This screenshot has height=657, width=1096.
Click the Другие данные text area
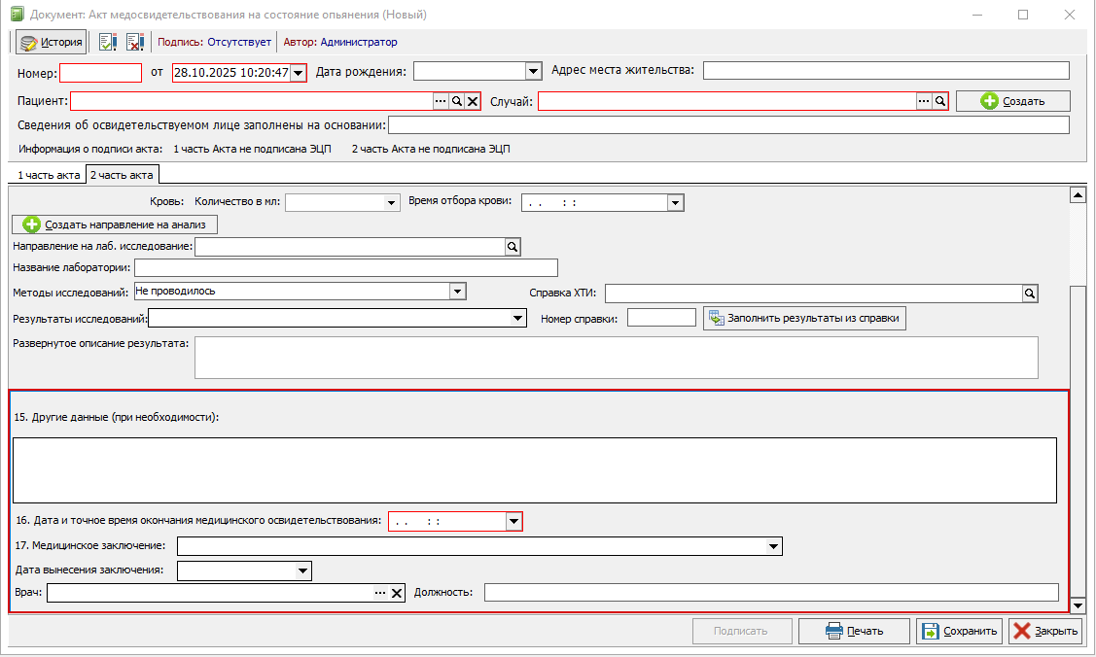coord(534,469)
